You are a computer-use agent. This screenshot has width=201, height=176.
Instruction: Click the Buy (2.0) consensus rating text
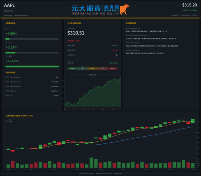[x=114, y=63]
